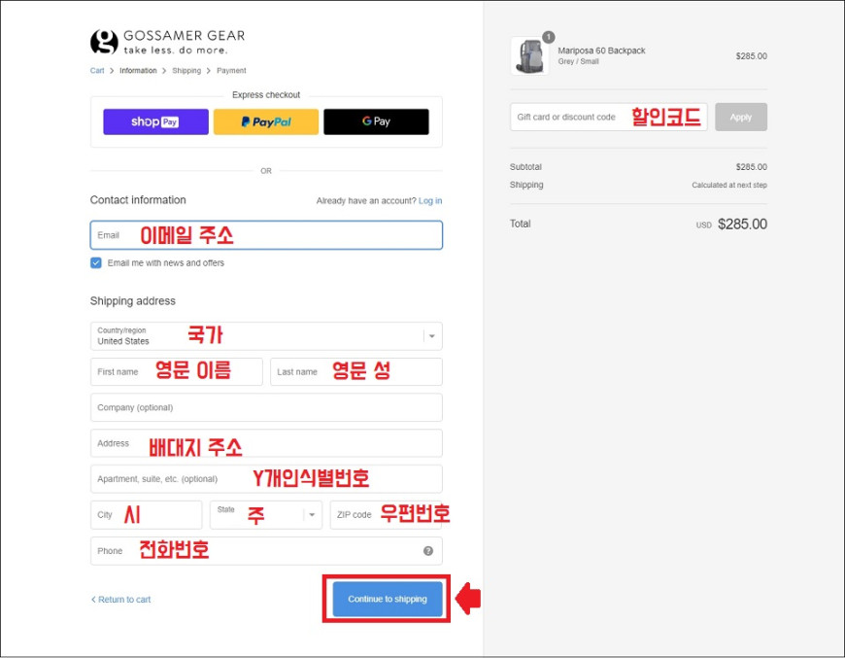
Task: Select the Payment breadcrumb step
Action: (231, 71)
